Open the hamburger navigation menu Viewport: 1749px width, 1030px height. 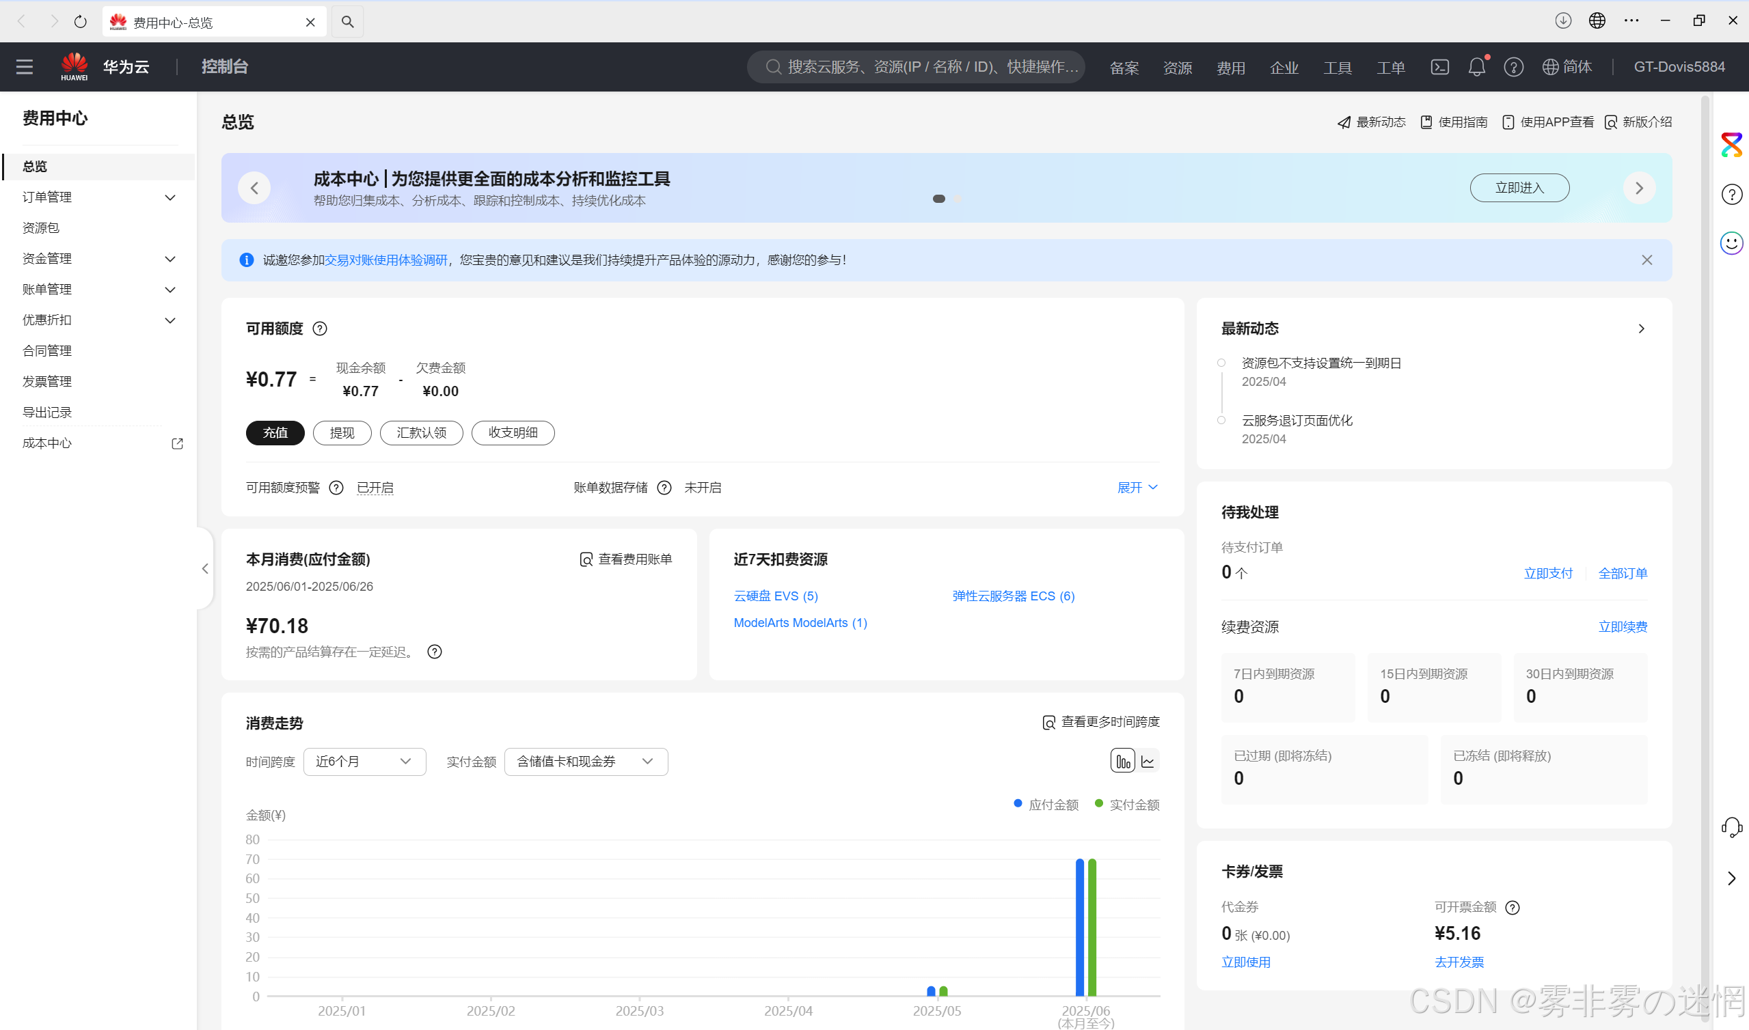click(x=25, y=67)
